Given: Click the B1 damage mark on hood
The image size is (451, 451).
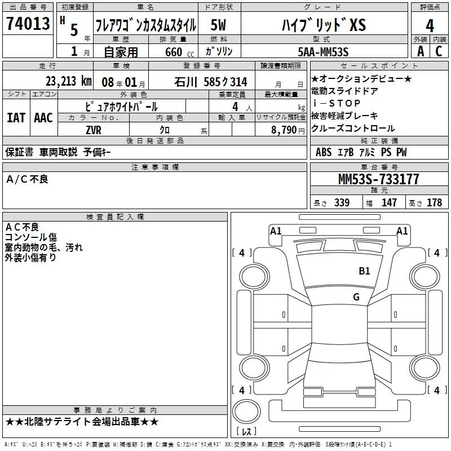Looking at the screenshot, I should pyautogui.click(x=364, y=271).
